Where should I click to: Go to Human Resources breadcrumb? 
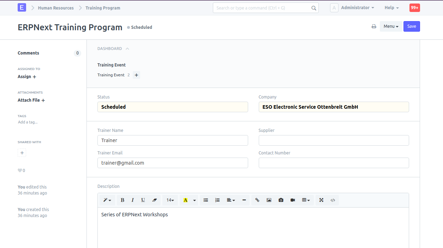(56, 8)
